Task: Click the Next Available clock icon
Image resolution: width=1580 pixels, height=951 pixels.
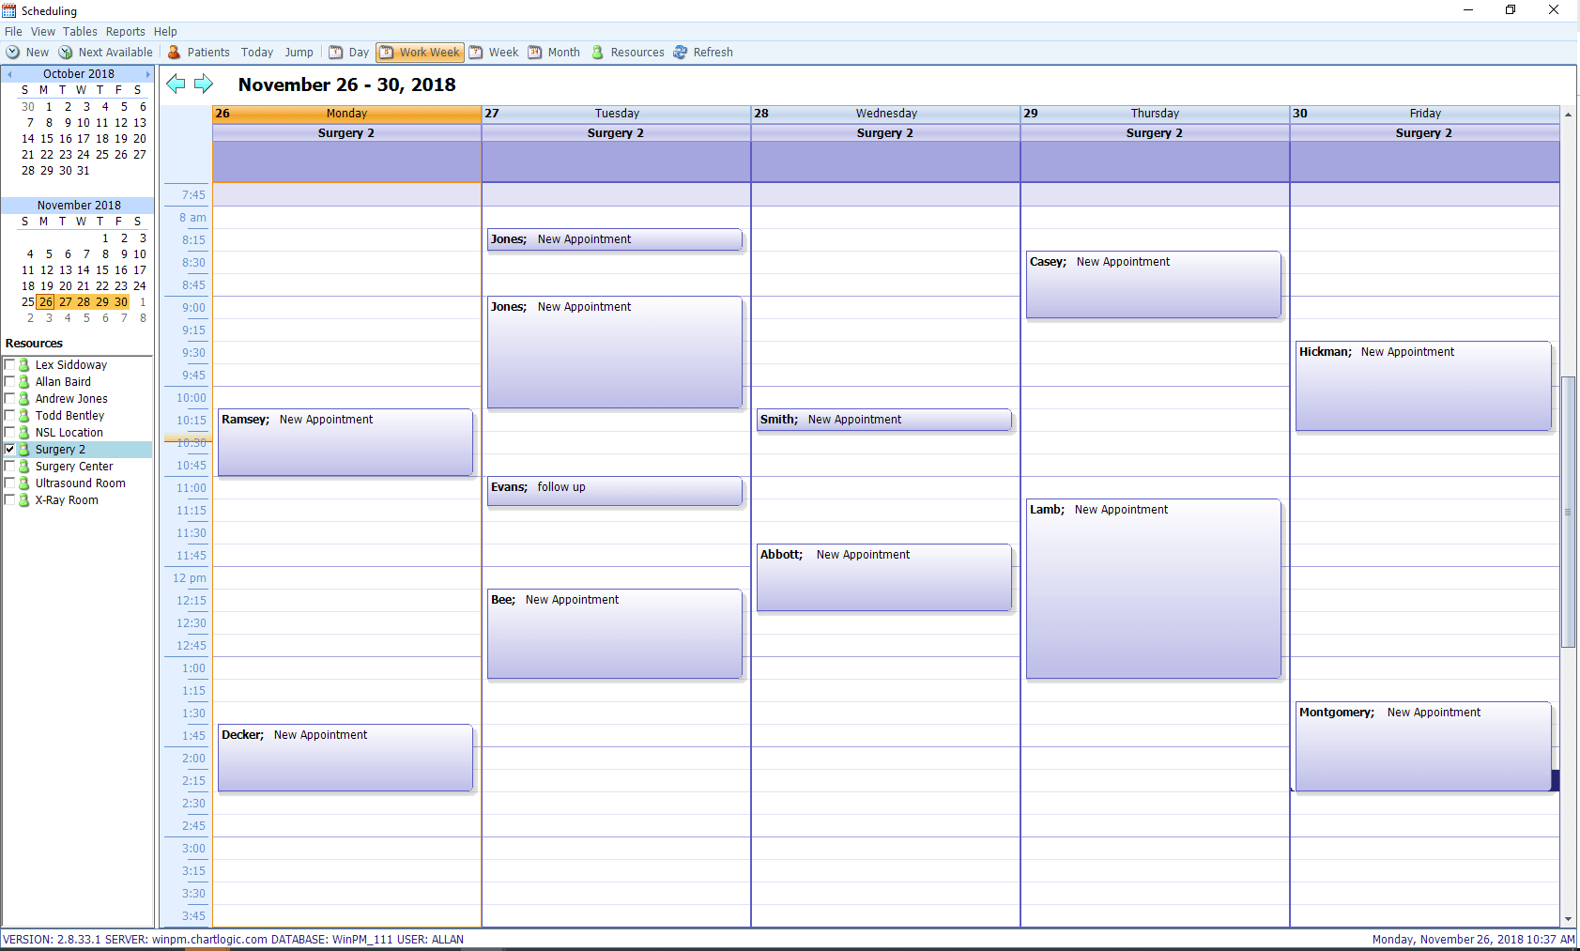Action: tap(66, 52)
